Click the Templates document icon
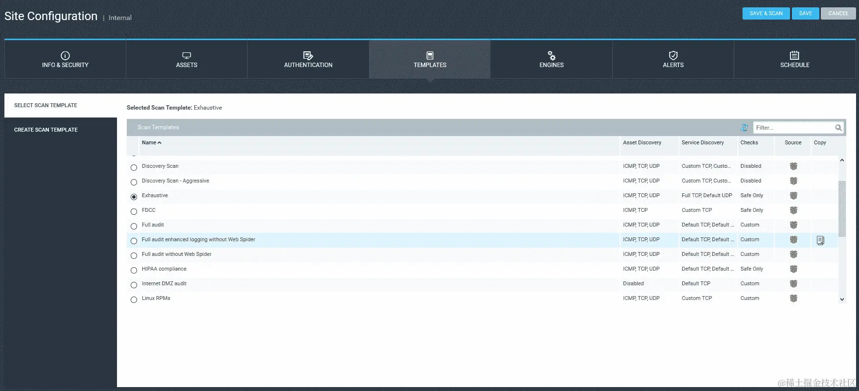Image resolution: width=859 pixels, height=391 pixels. tap(430, 55)
